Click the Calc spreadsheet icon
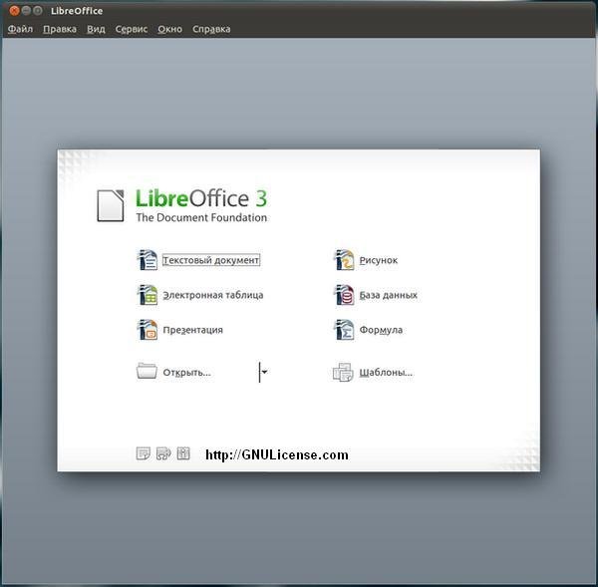Screen dimensions: 598x587 click(148, 295)
